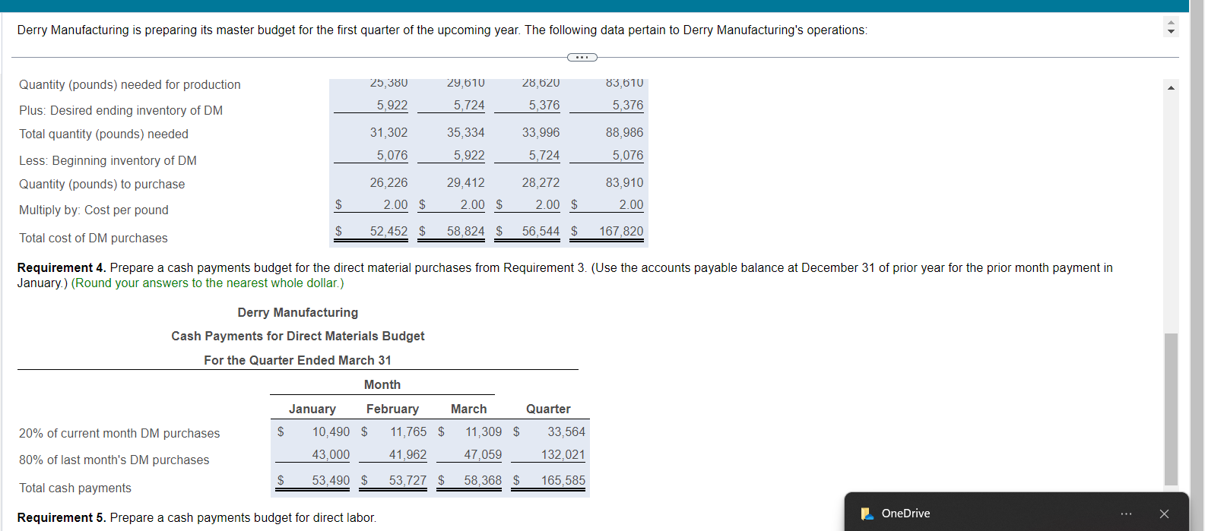Click total DM purchases cost 52,452
The width and height of the screenshot is (1205, 531).
(x=388, y=231)
